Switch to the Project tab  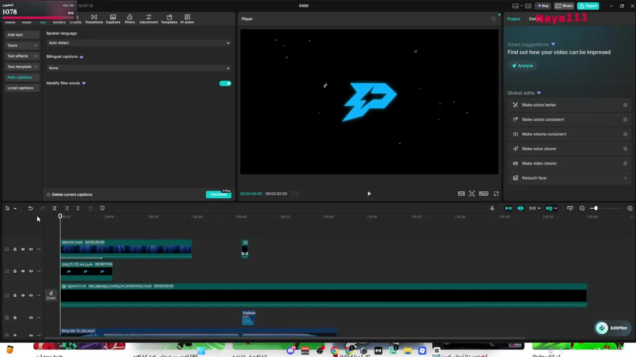(x=514, y=19)
